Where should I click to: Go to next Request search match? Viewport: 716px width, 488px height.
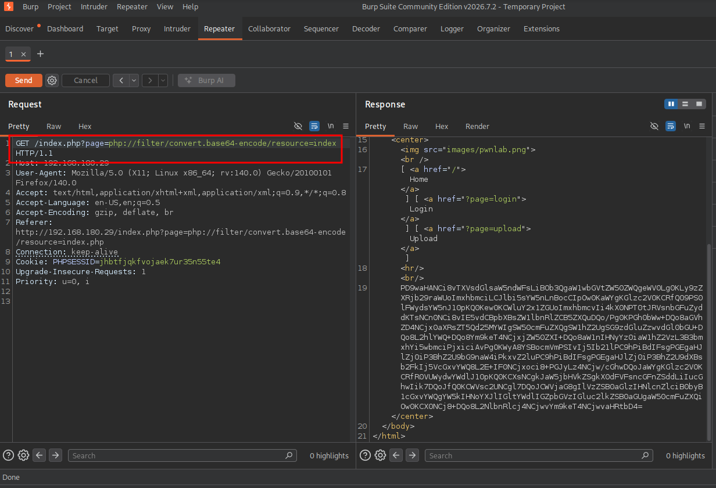(x=55, y=455)
